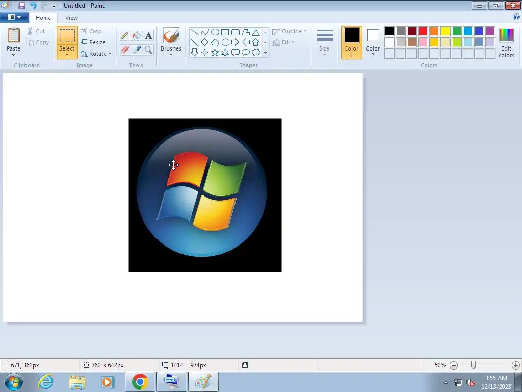Select the Left arrow shape
The image size is (522, 392).
tap(246, 42)
